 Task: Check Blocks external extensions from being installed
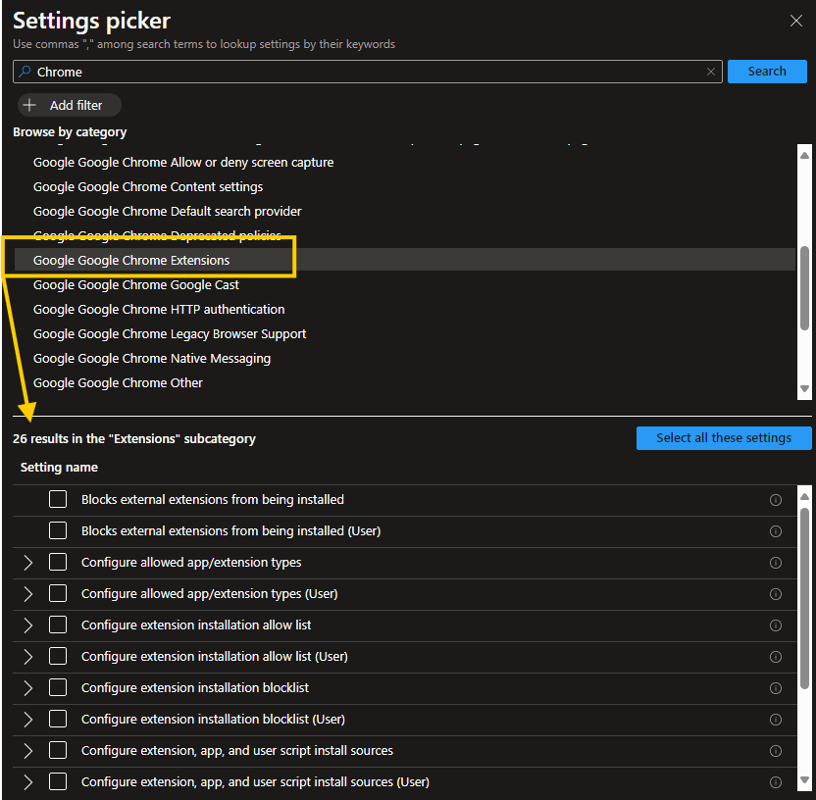coord(58,500)
